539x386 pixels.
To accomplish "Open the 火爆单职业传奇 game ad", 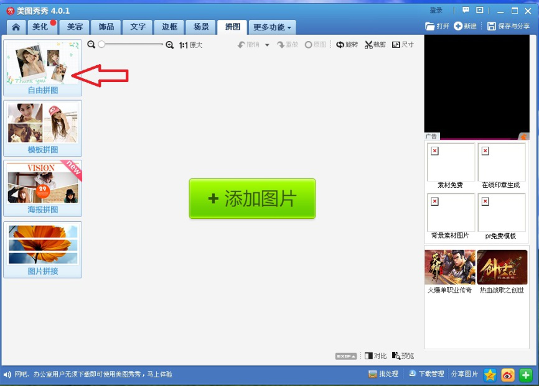I will [x=450, y=272].
